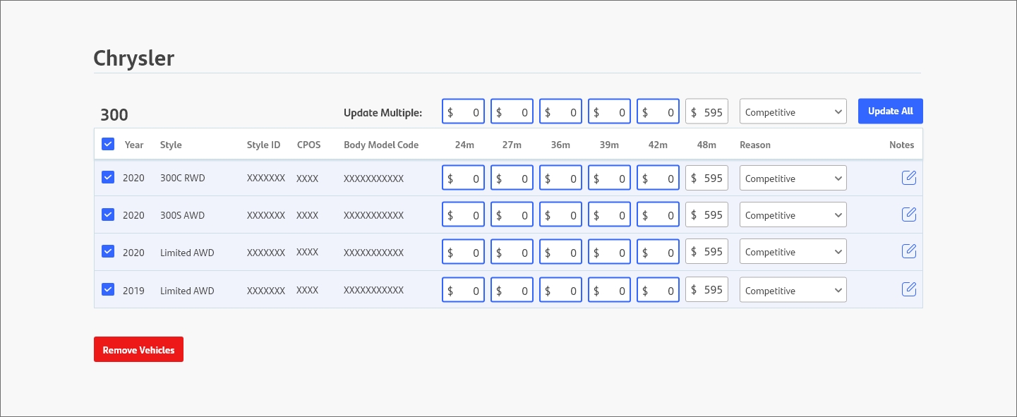1017x417 pixels.
Task: Edit notes for 2020 Limited AWD
Action: [x=909, y=250]
